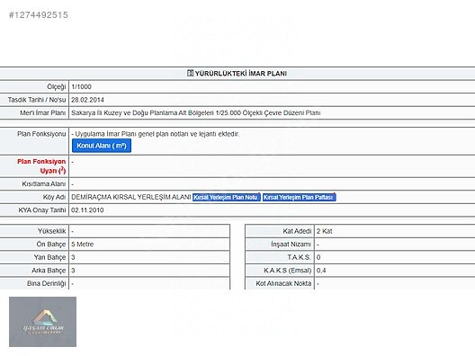475x356 pixels.
Task: Click the Konut Alanı (m²) button
Action: click(x=102, y=146)
